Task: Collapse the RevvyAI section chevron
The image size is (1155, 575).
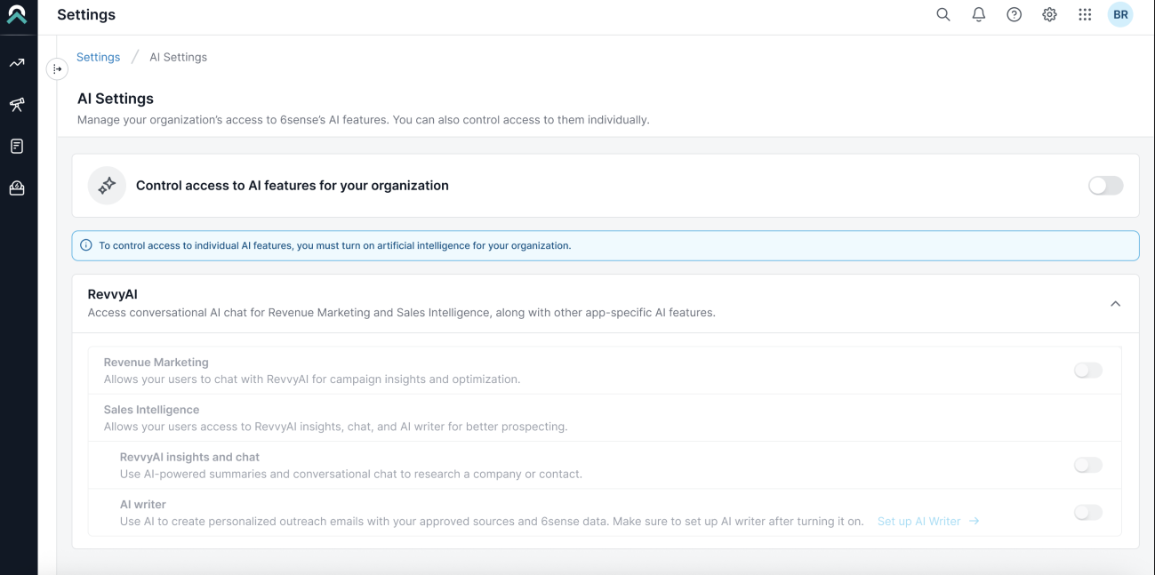Action: [1115, 304]
